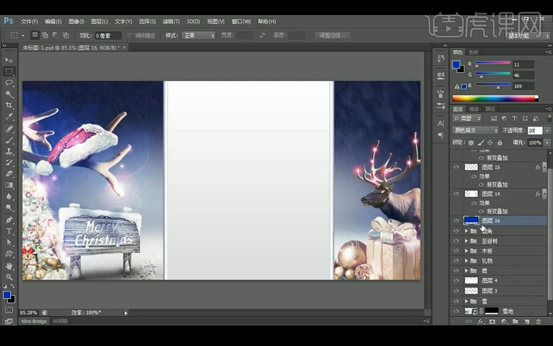Hide layer 图层 16
553x346 pixels.
[x=456, y=221]
